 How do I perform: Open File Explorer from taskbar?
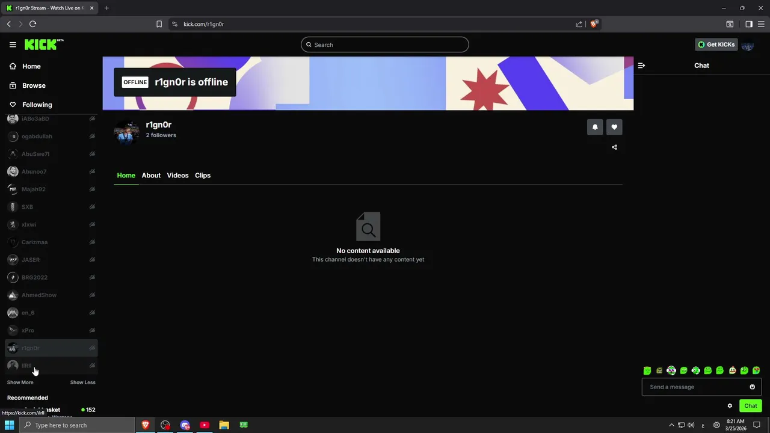(x=224, y=425)
